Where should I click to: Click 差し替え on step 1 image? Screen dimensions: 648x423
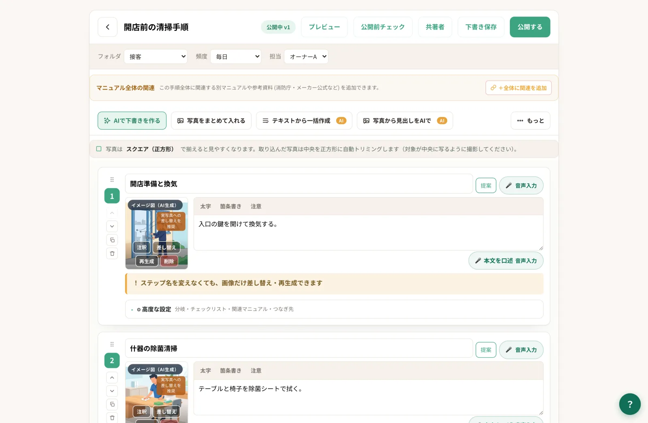(x=166, y=247)
